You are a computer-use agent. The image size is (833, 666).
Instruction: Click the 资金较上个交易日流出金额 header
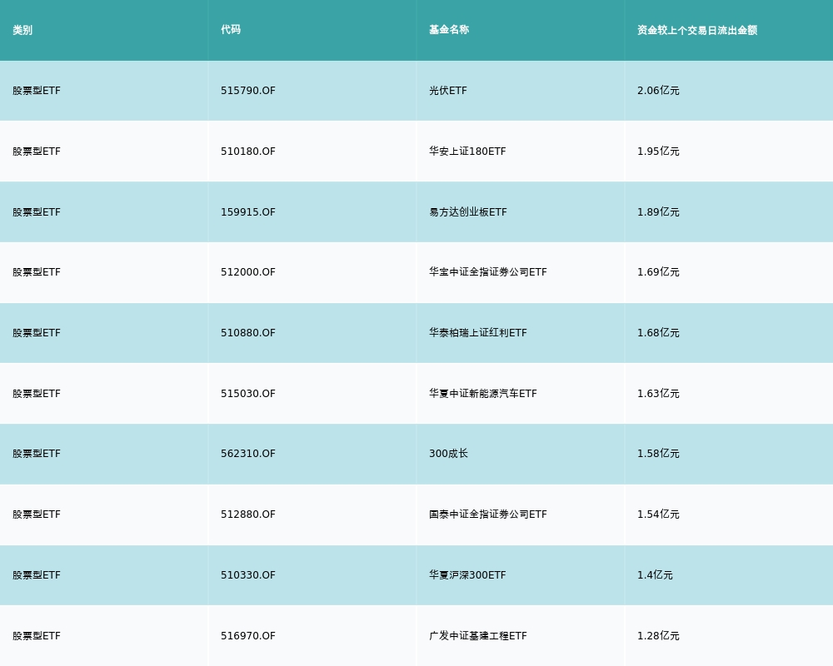pos(697,30)
